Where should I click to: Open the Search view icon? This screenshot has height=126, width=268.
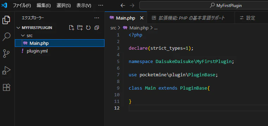tap(6, 37)
